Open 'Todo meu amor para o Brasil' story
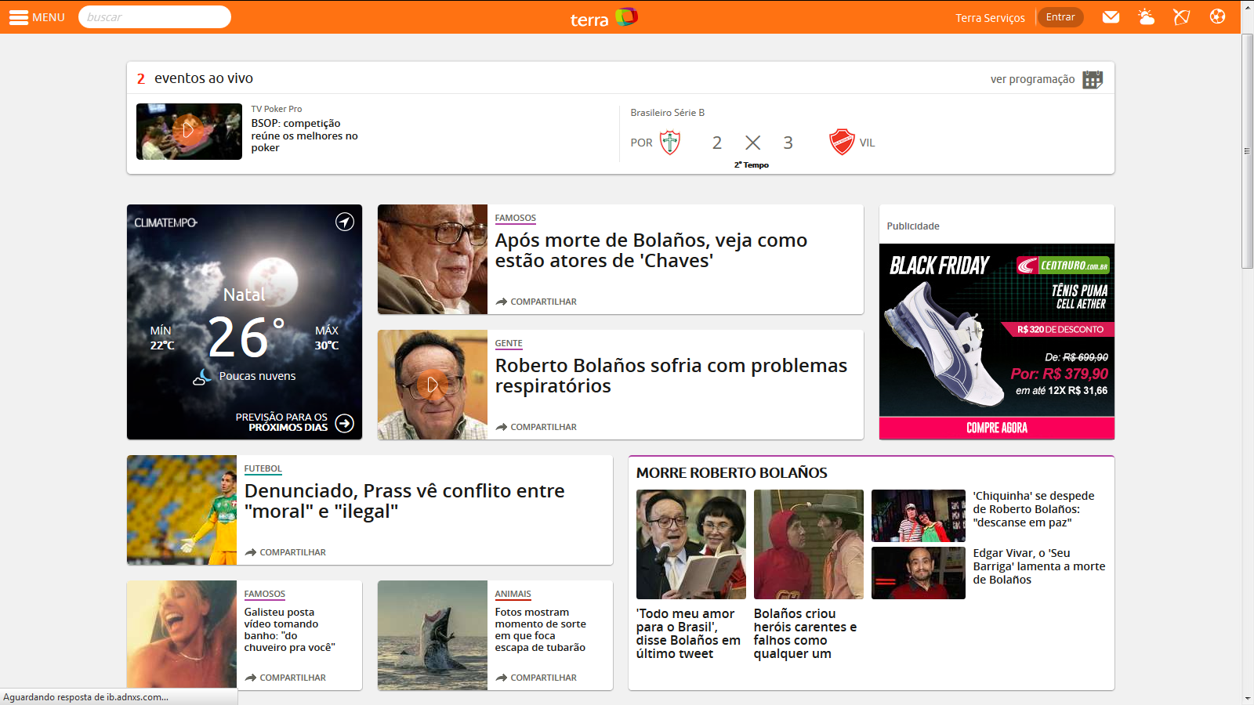This screenshot has width=1254, height=705. (688, 634)
